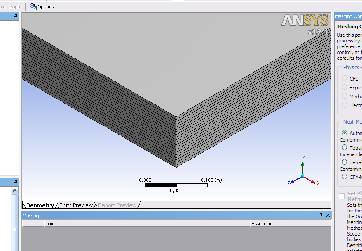Select the CFD physics preference
362x251 pixels.
(344, 78)
